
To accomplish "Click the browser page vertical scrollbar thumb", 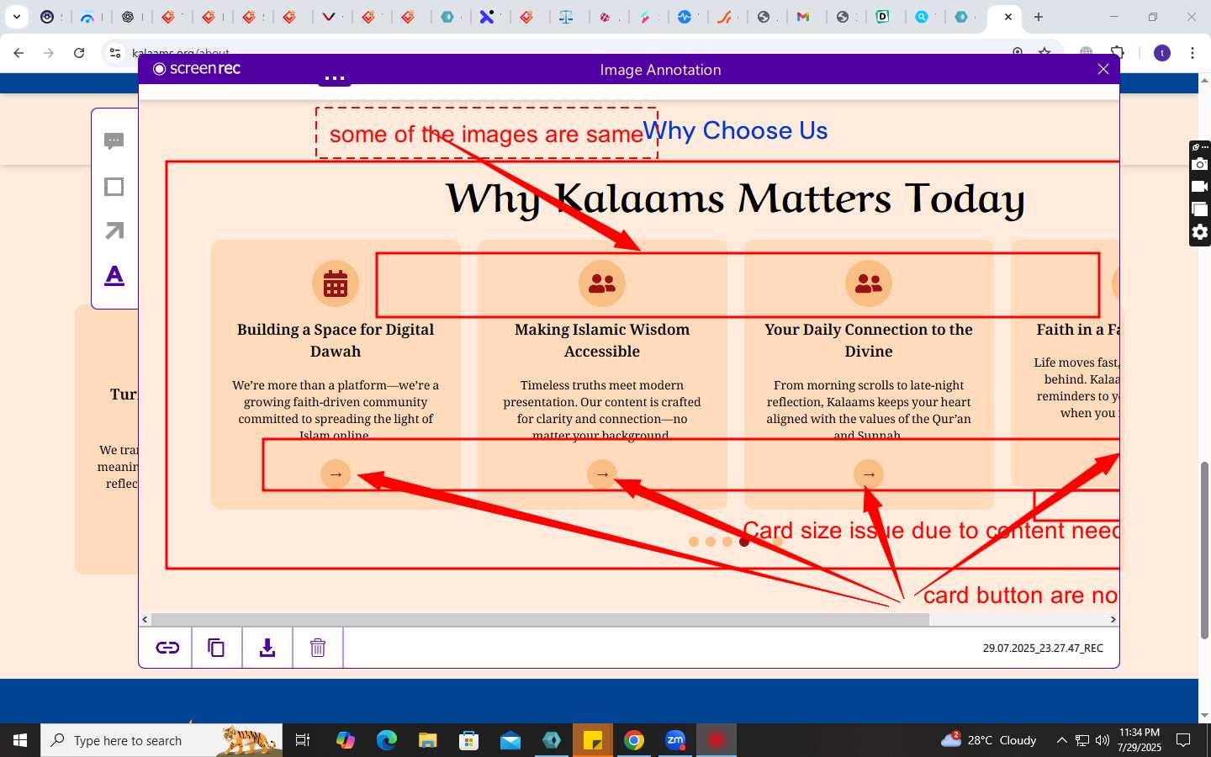I will [x=1204, y=550].
